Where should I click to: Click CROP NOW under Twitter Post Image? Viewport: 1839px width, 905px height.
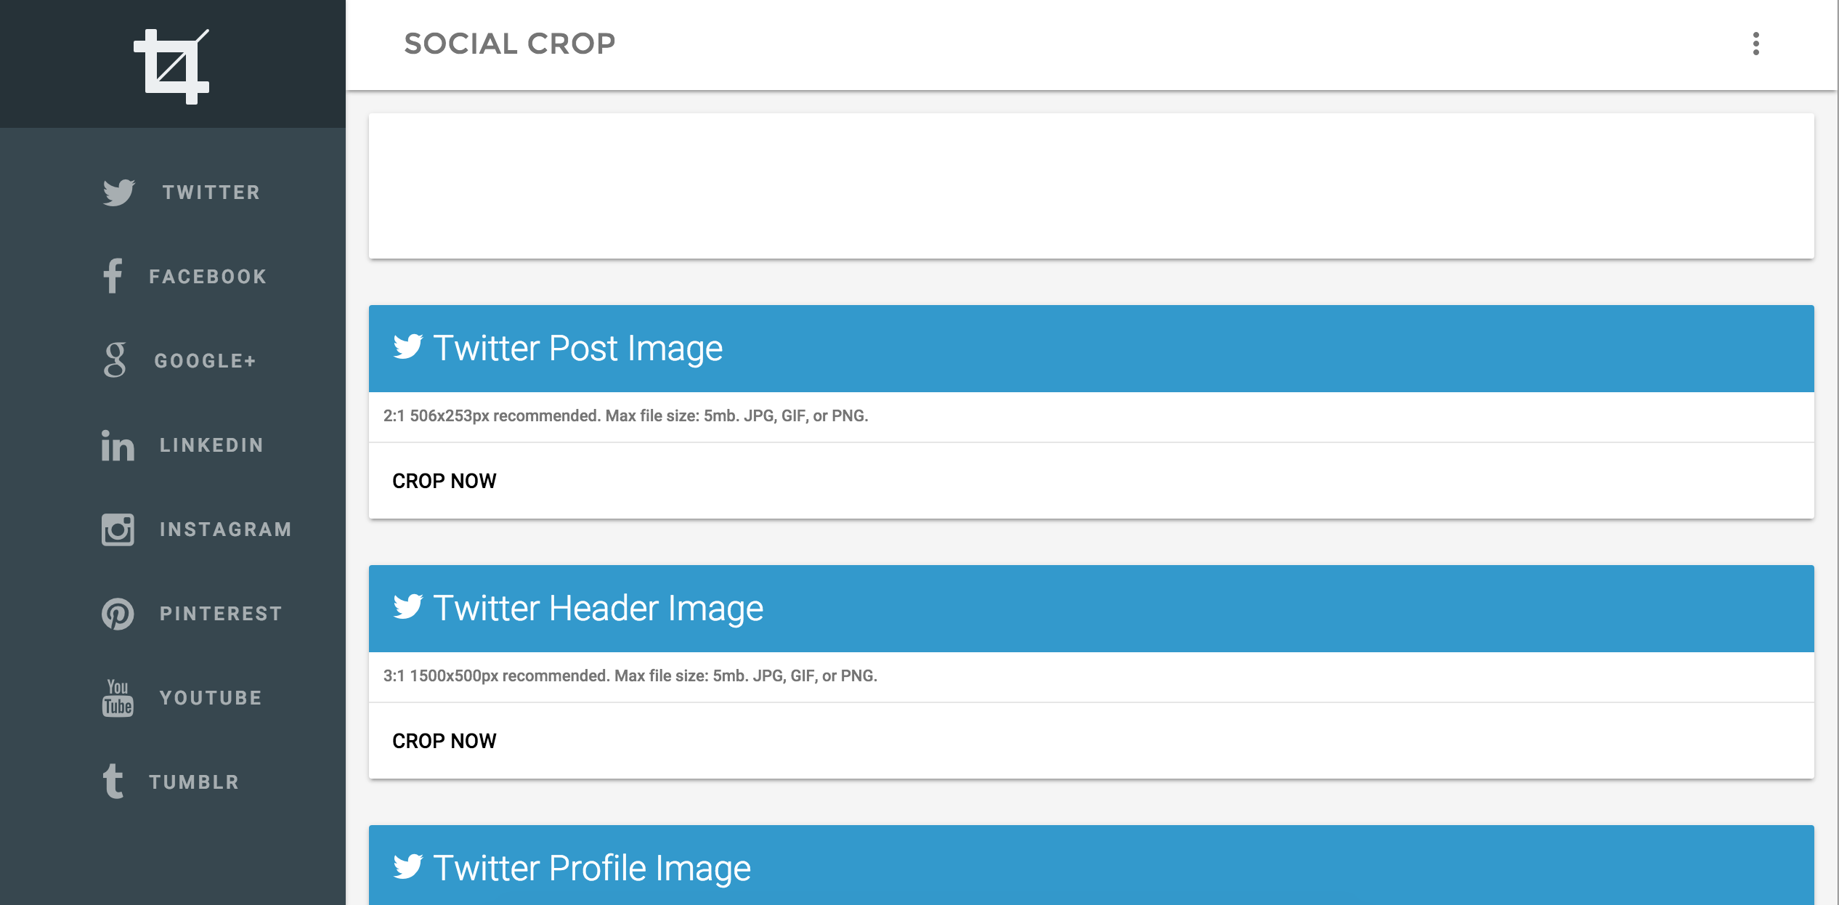click(444, 480)
